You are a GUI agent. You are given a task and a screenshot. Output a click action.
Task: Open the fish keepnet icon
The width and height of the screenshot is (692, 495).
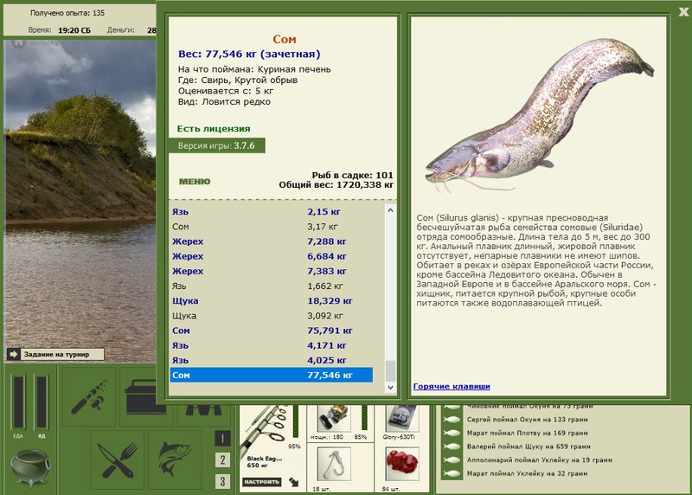point(175,460)
